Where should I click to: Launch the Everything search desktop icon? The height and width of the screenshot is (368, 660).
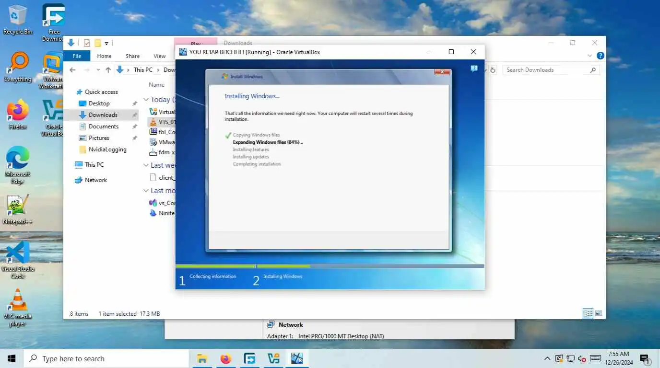18,67
